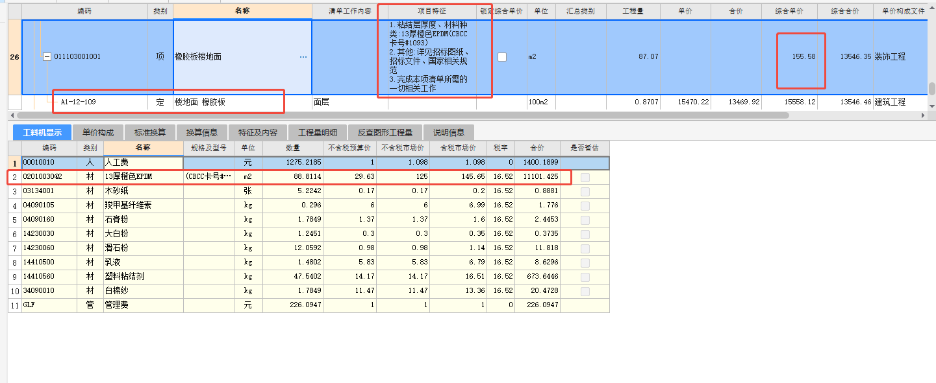Viewport: 936px width, 383px height.
Task: Click the 综合单价 value 155.58
Action: (803, 57)
